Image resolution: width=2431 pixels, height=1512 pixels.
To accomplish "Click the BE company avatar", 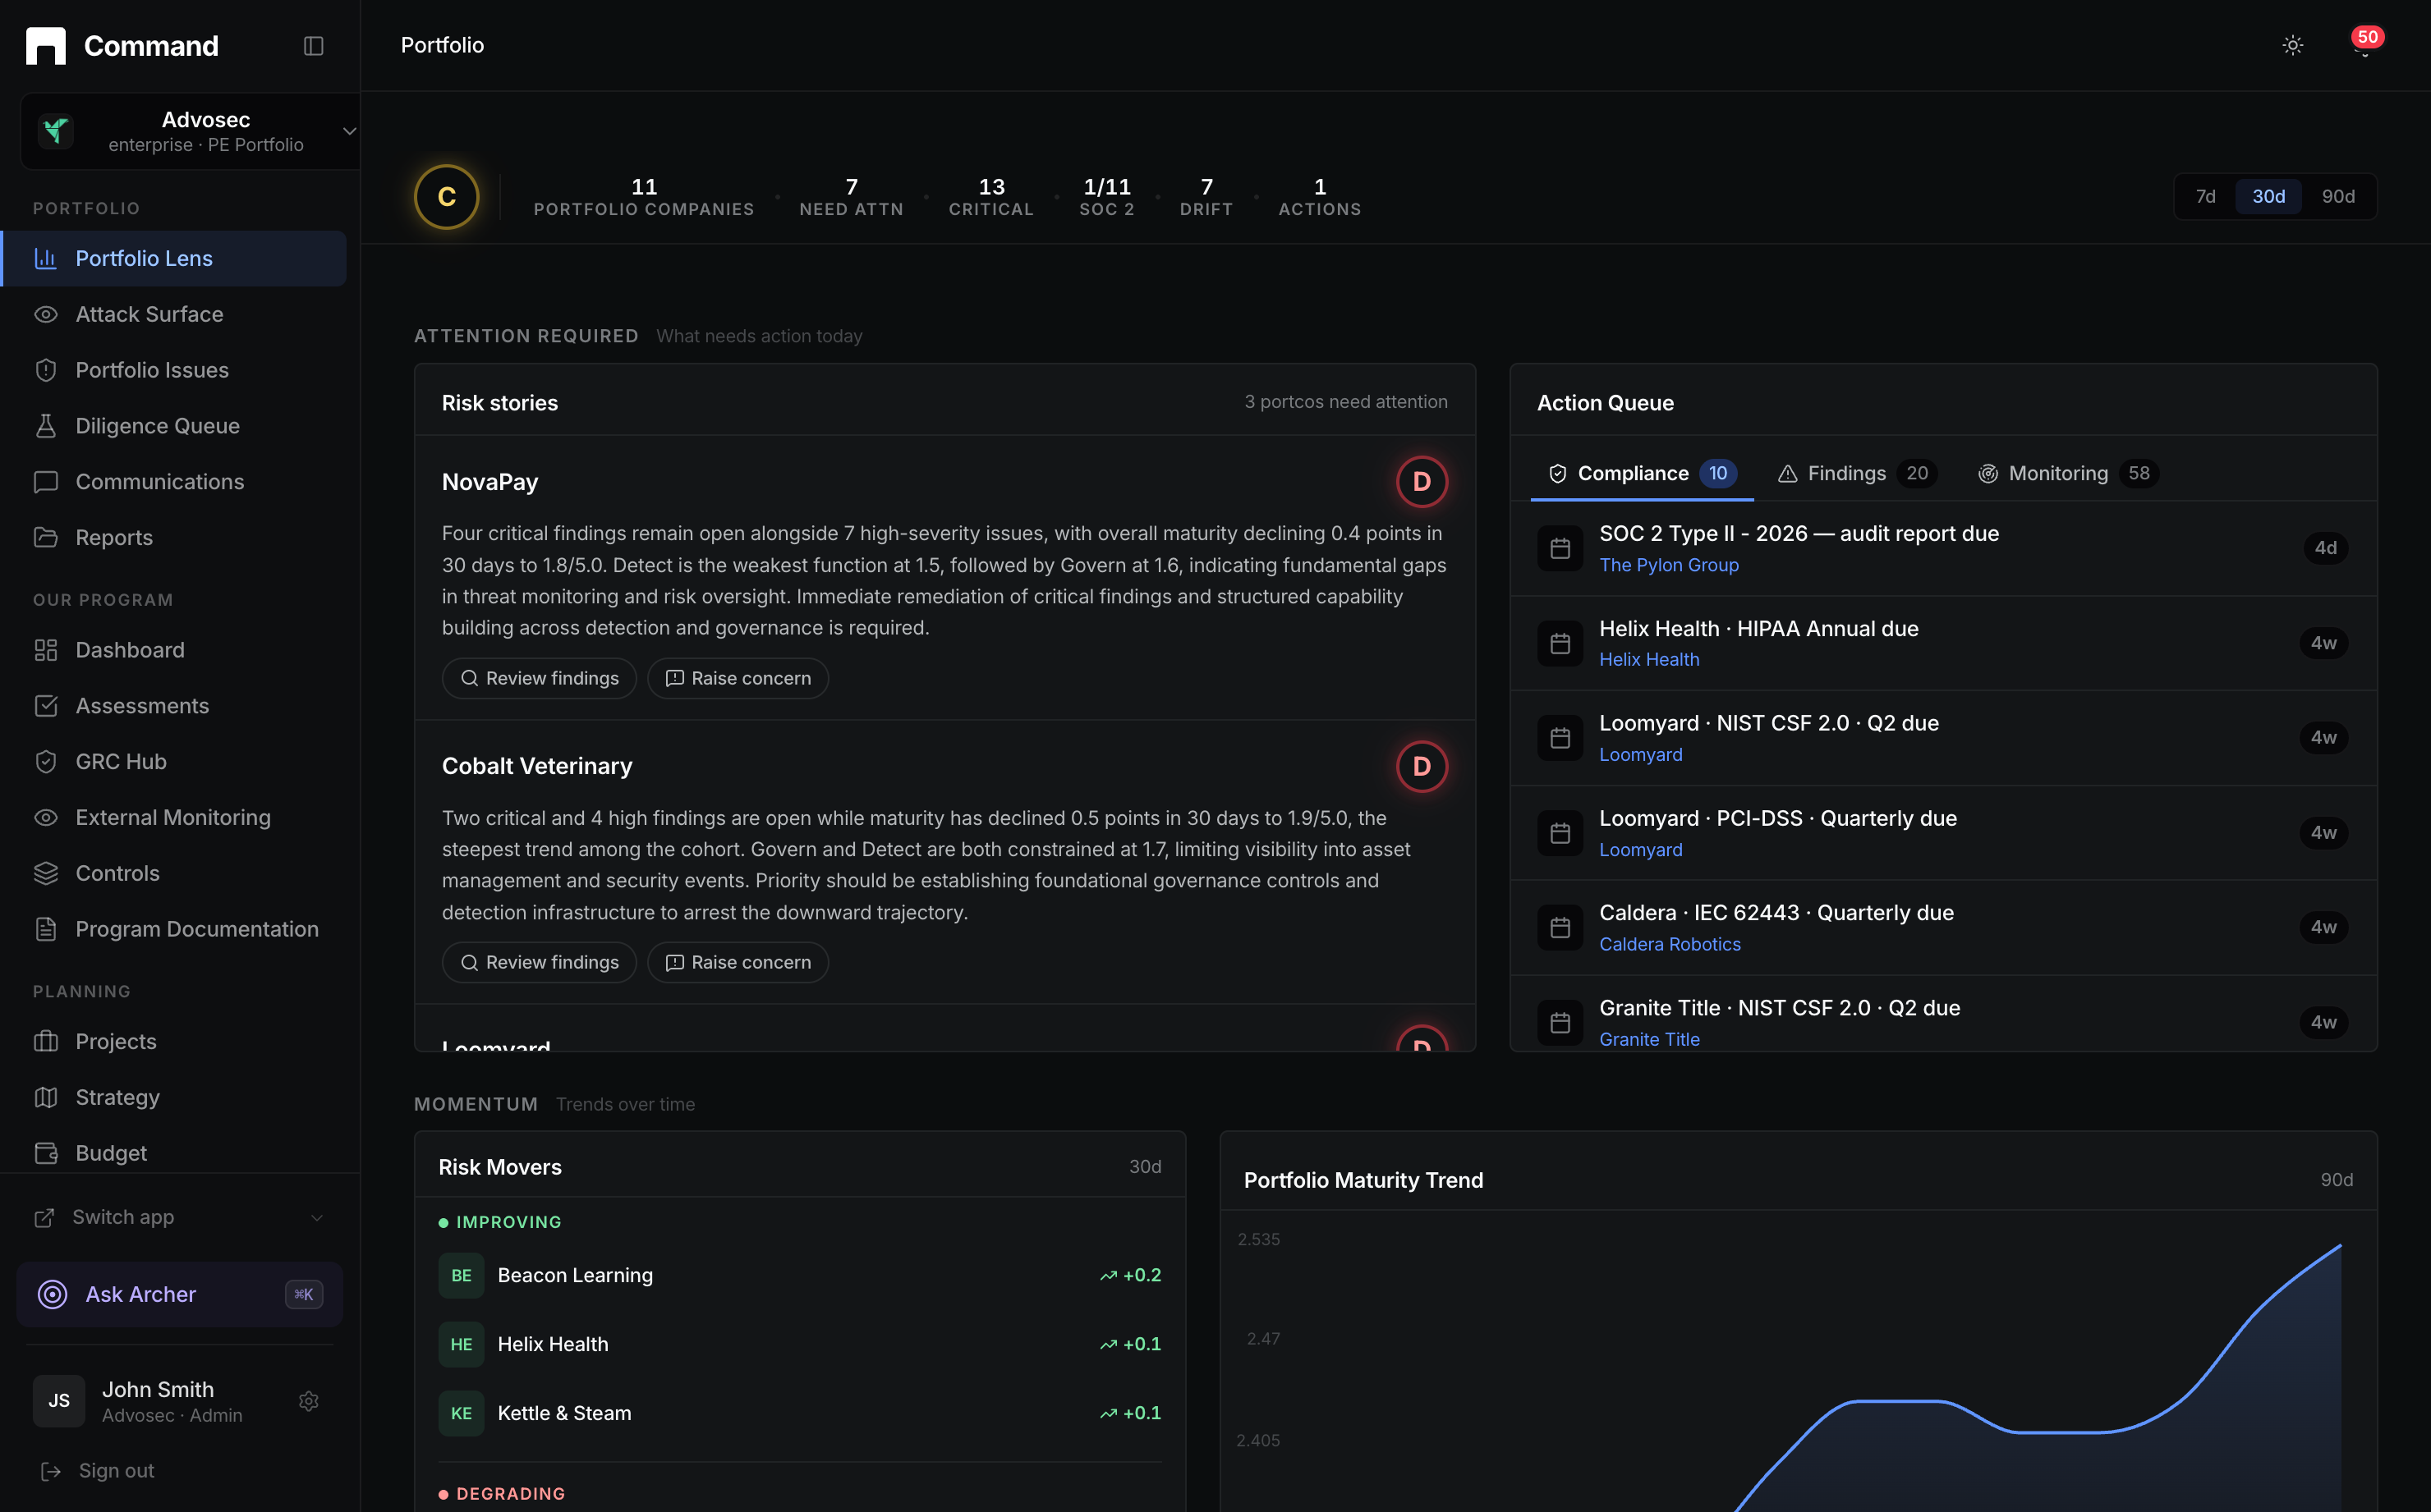I will [462, 1276].
